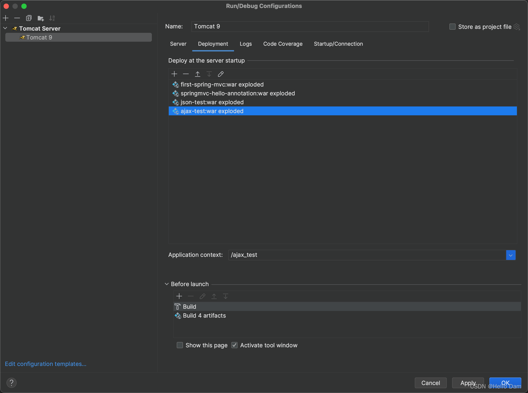The width and height of the screenshot is (528, 393).
Task: Sort configurations alphabetically
Action: click(52, 18)
